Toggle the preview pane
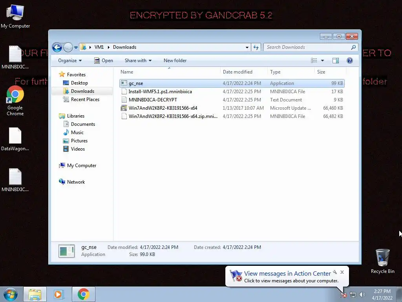 (336, 61)
